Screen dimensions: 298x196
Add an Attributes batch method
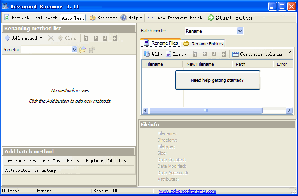[18, 171]
